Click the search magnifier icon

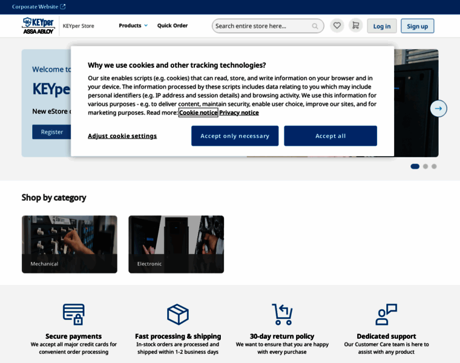[x=315, y=26]
